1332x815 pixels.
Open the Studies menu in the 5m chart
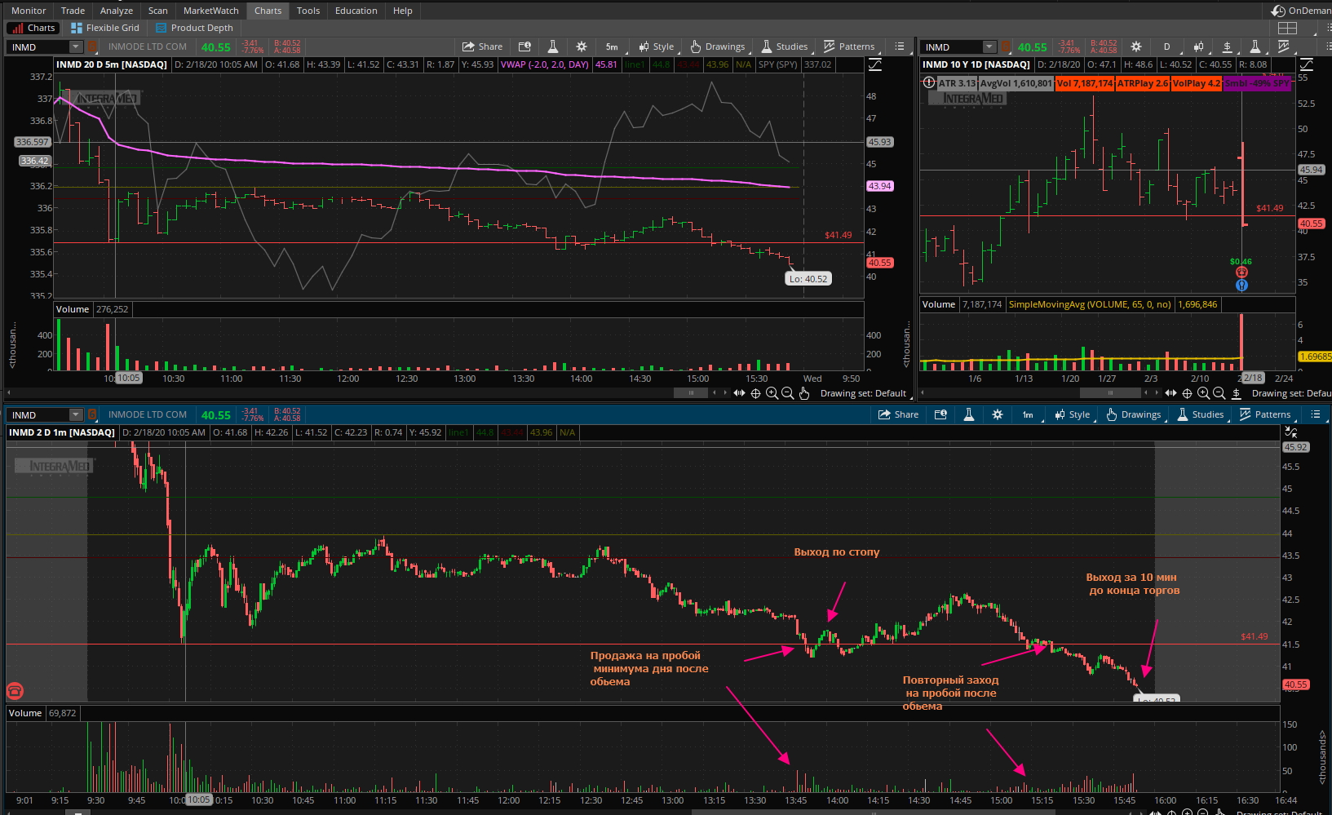[x=784, y=47]
